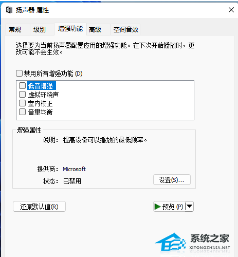Check the 室内校正 option
The image size is (238, 257).
click(x=22, y=103)
